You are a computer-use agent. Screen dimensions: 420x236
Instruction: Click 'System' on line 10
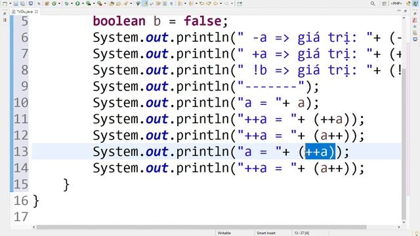pos(115,103)
